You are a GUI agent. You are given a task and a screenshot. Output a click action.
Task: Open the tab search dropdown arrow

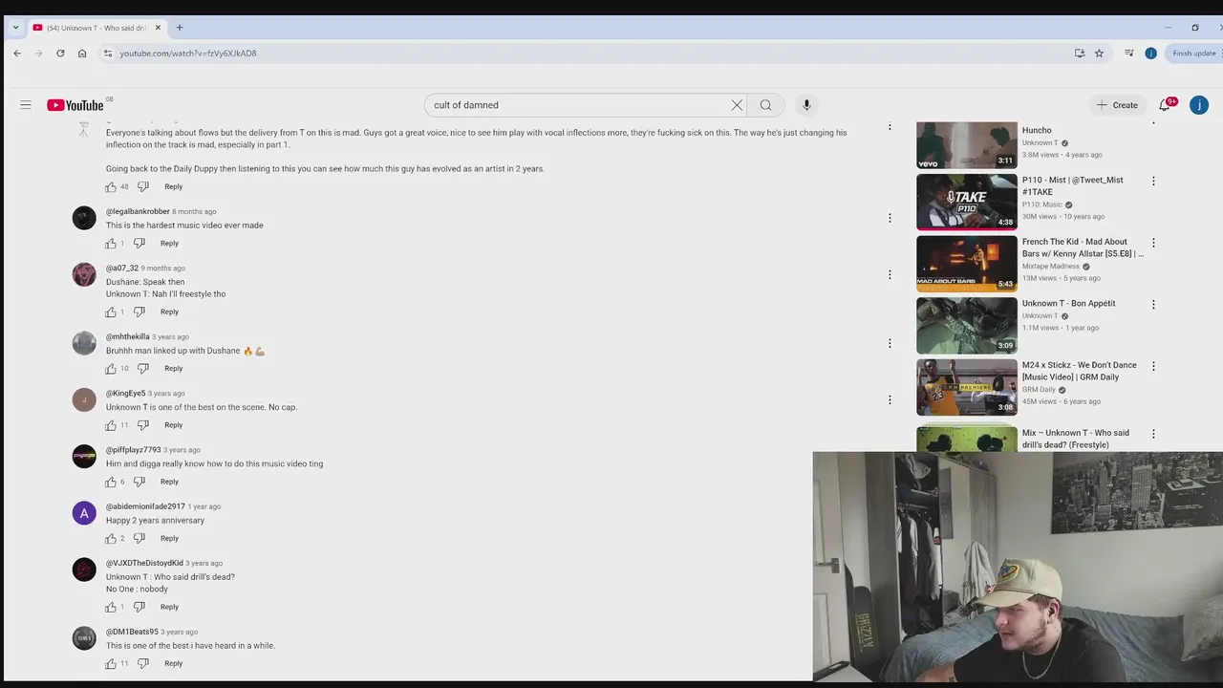(x=15, y=28)
